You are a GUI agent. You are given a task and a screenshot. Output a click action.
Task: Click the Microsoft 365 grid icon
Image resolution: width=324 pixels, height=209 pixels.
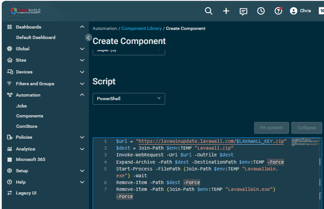[x=10, y=160]
